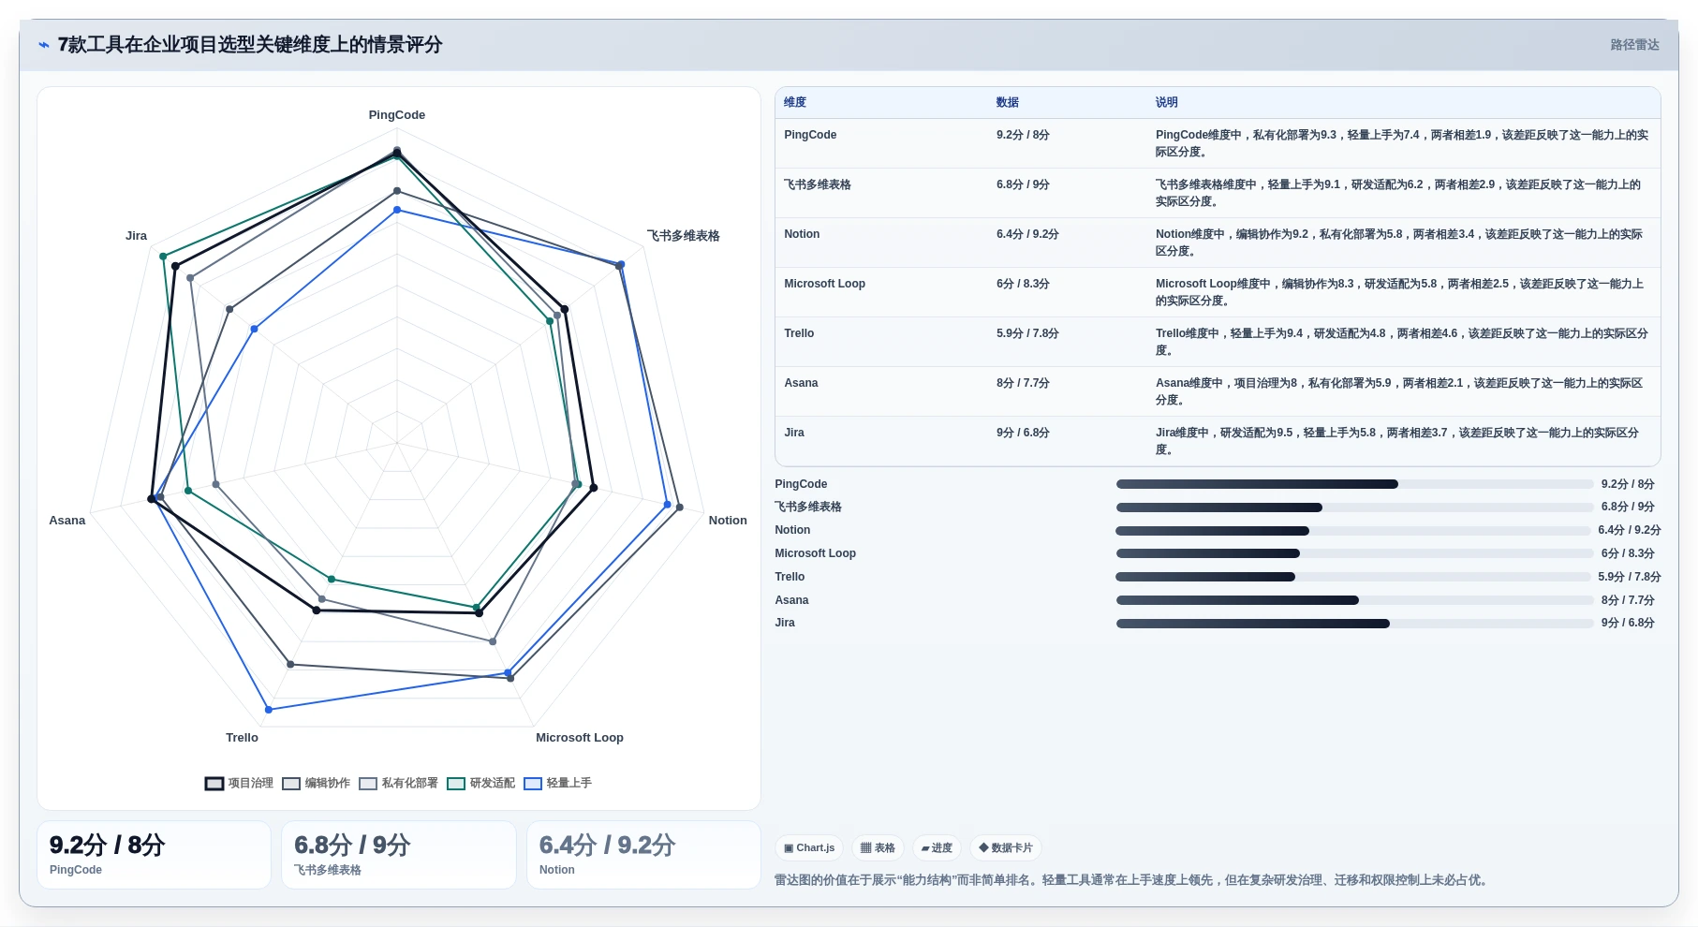
Task: Open the Notion 6.4分 / 9.2分 summary card
Action: coord(643,855)
